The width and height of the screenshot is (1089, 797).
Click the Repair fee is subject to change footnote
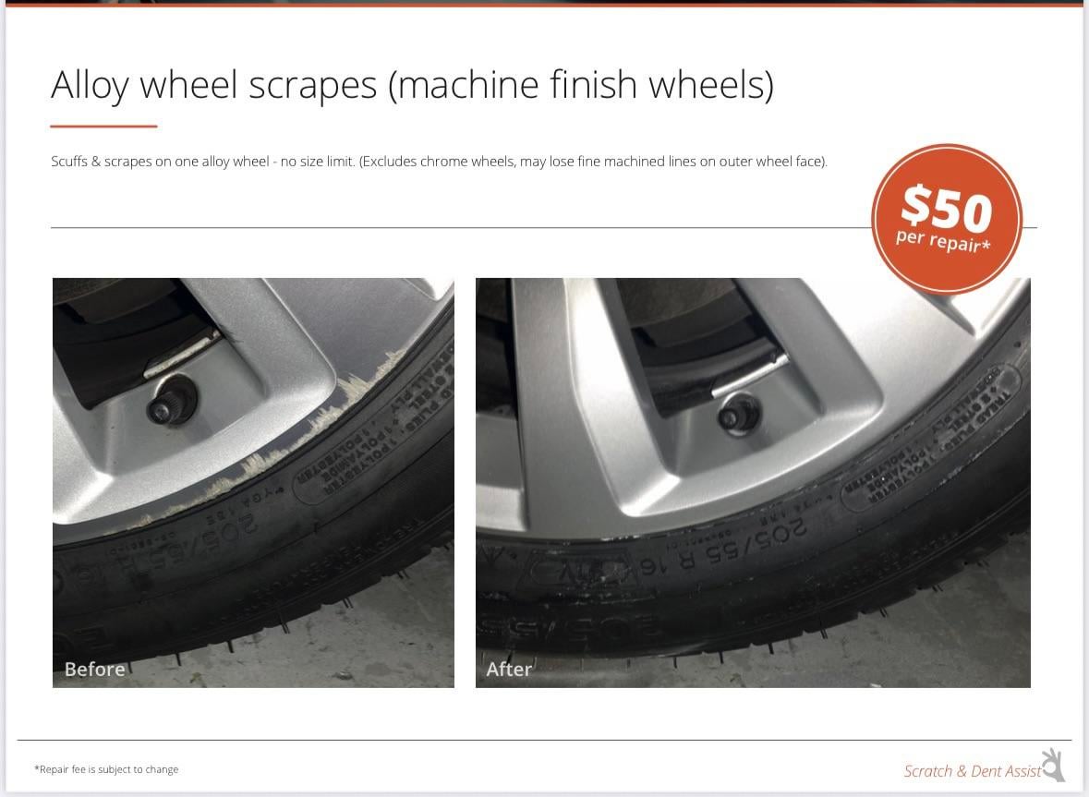tap(106, 769)
